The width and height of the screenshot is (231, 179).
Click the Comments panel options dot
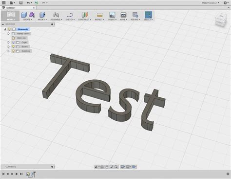click(52, 167)
